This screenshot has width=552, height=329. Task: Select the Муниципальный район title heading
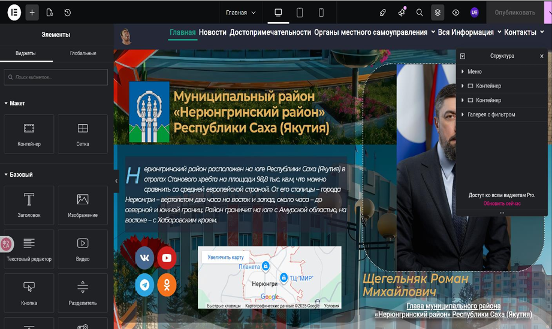coord(251,112)
